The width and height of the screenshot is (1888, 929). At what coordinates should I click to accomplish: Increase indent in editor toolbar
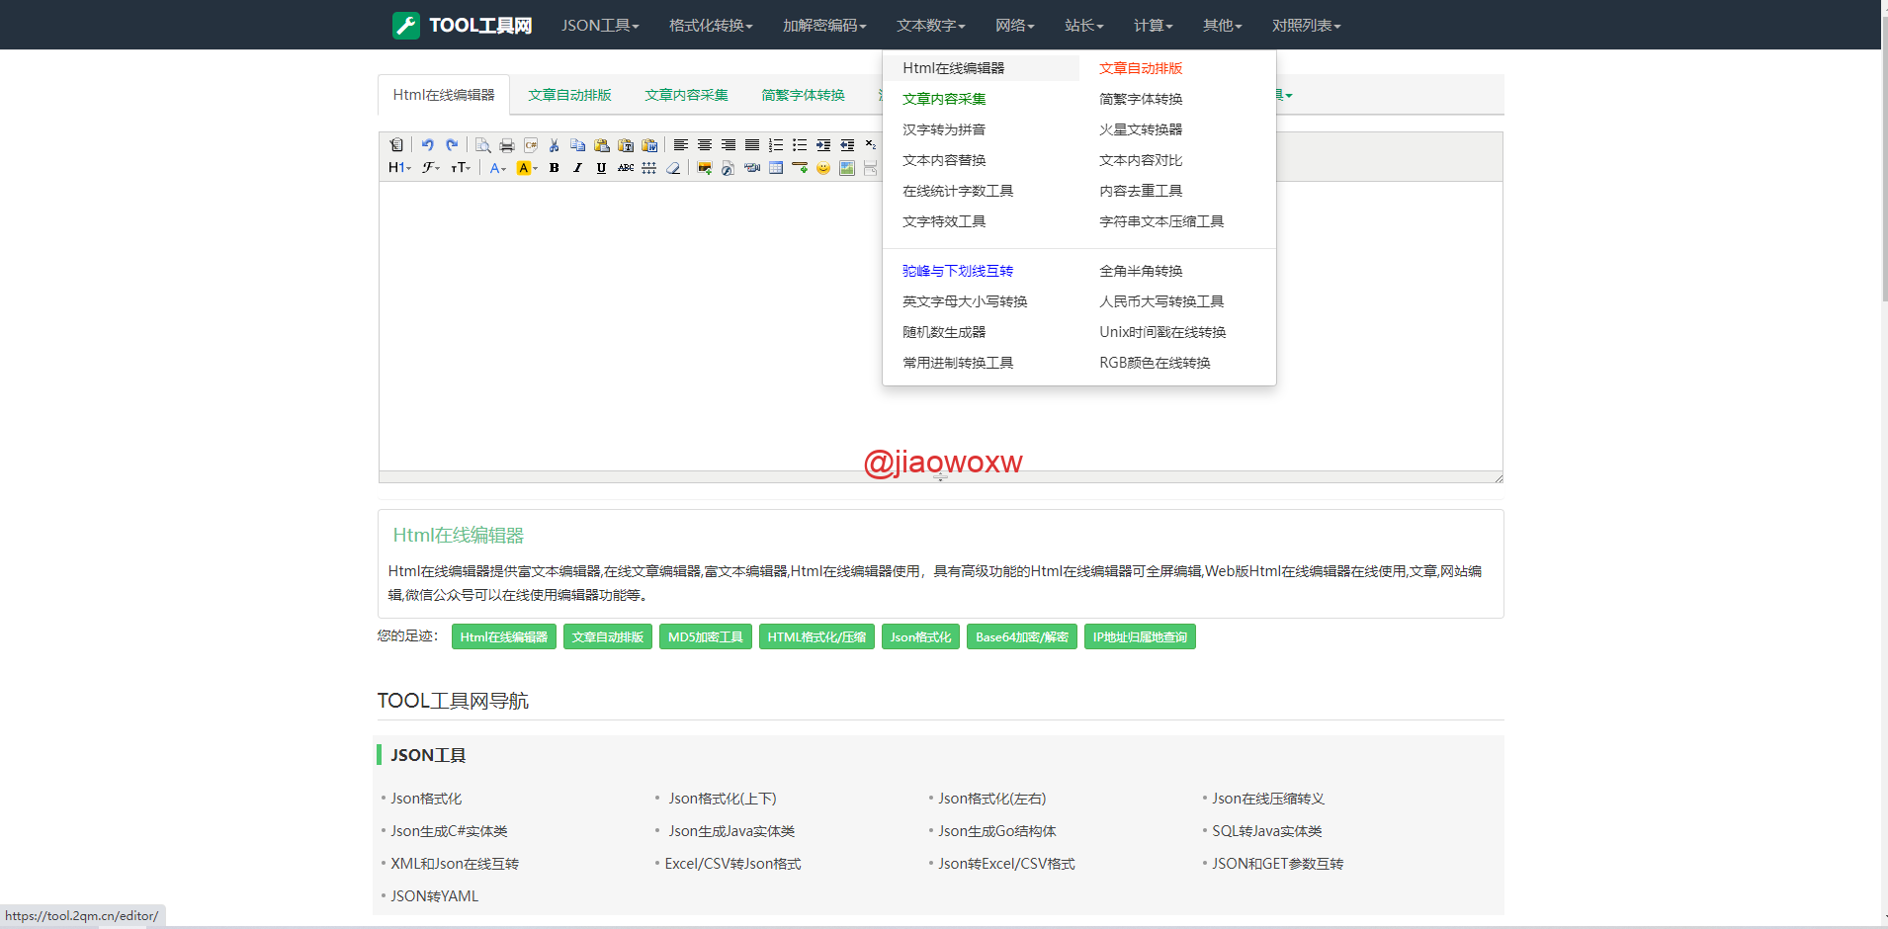tap(823, 145)
